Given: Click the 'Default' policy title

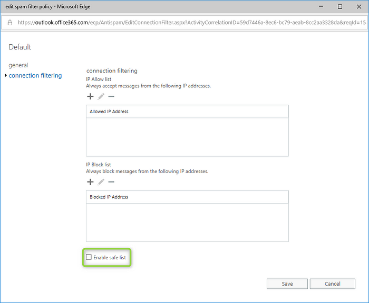Looking at the screenshot, I should pos(20,47).
